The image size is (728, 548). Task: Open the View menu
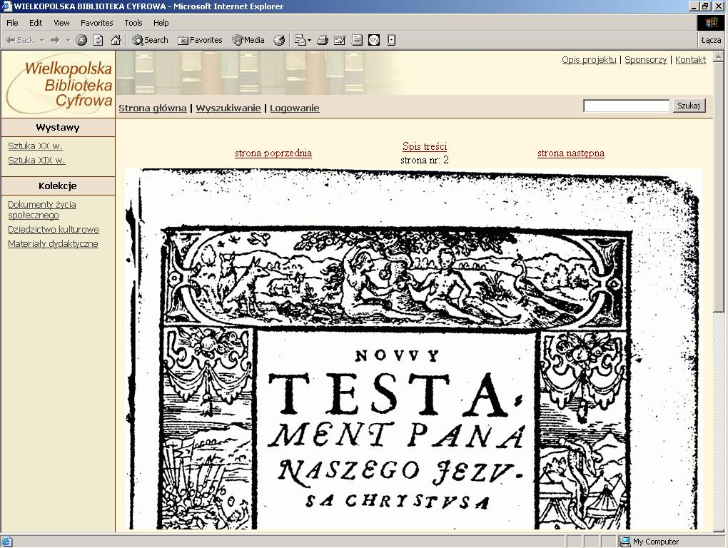[x=61, y=23]
